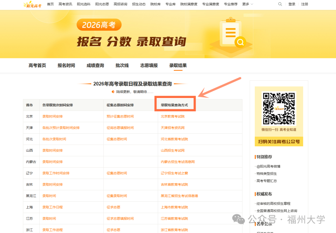336x233 pixels.
Task: Expand the 更多 dropdown menu
Action: coord(248,4)
